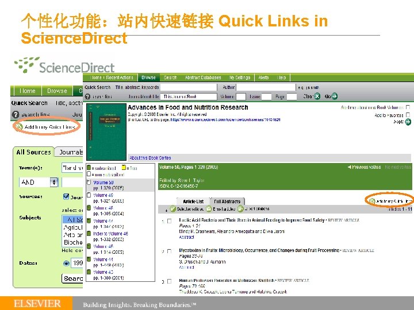Select checkbox for Human Protozoan Parasites article
The image size is (414, 310).
point(170,281)
